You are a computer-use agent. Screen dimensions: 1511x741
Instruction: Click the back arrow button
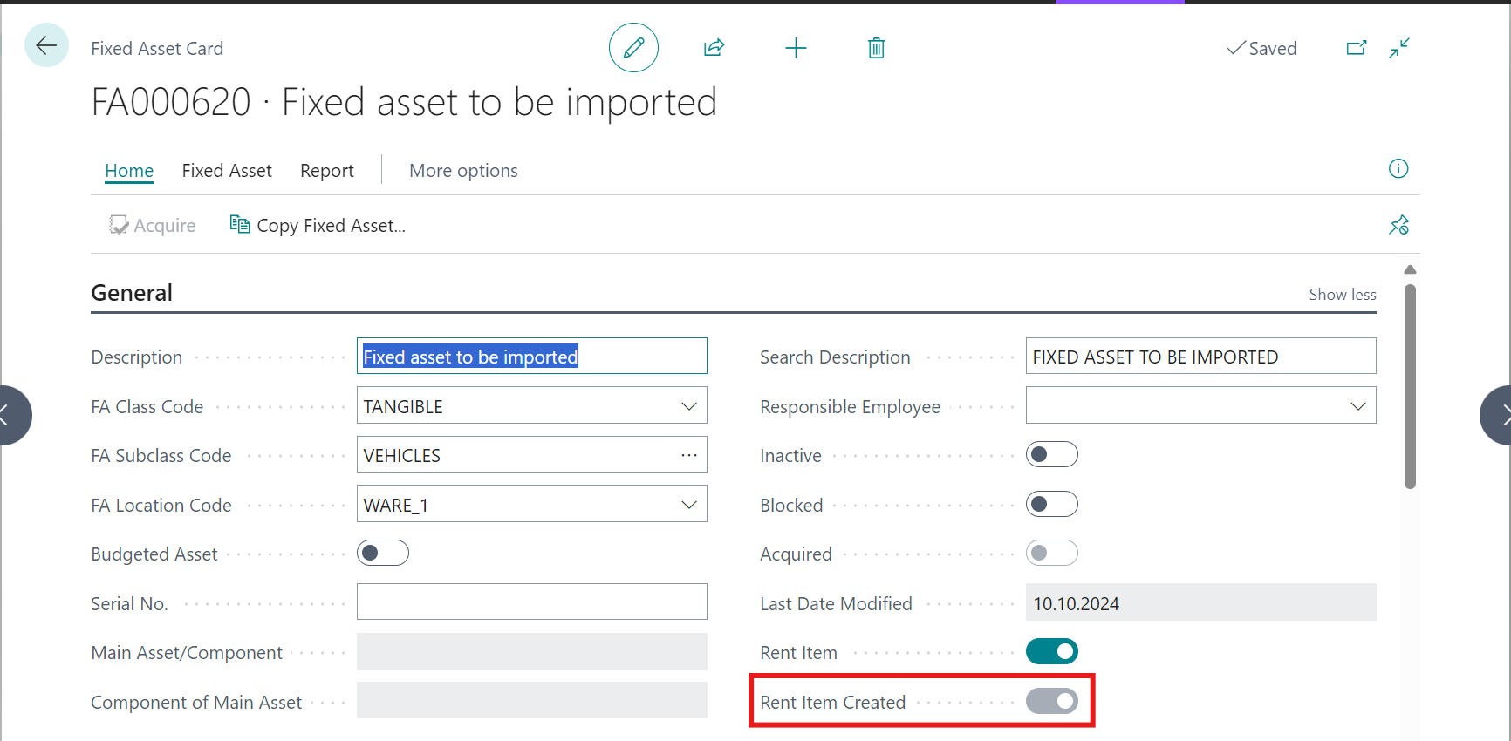pos(46,45)
